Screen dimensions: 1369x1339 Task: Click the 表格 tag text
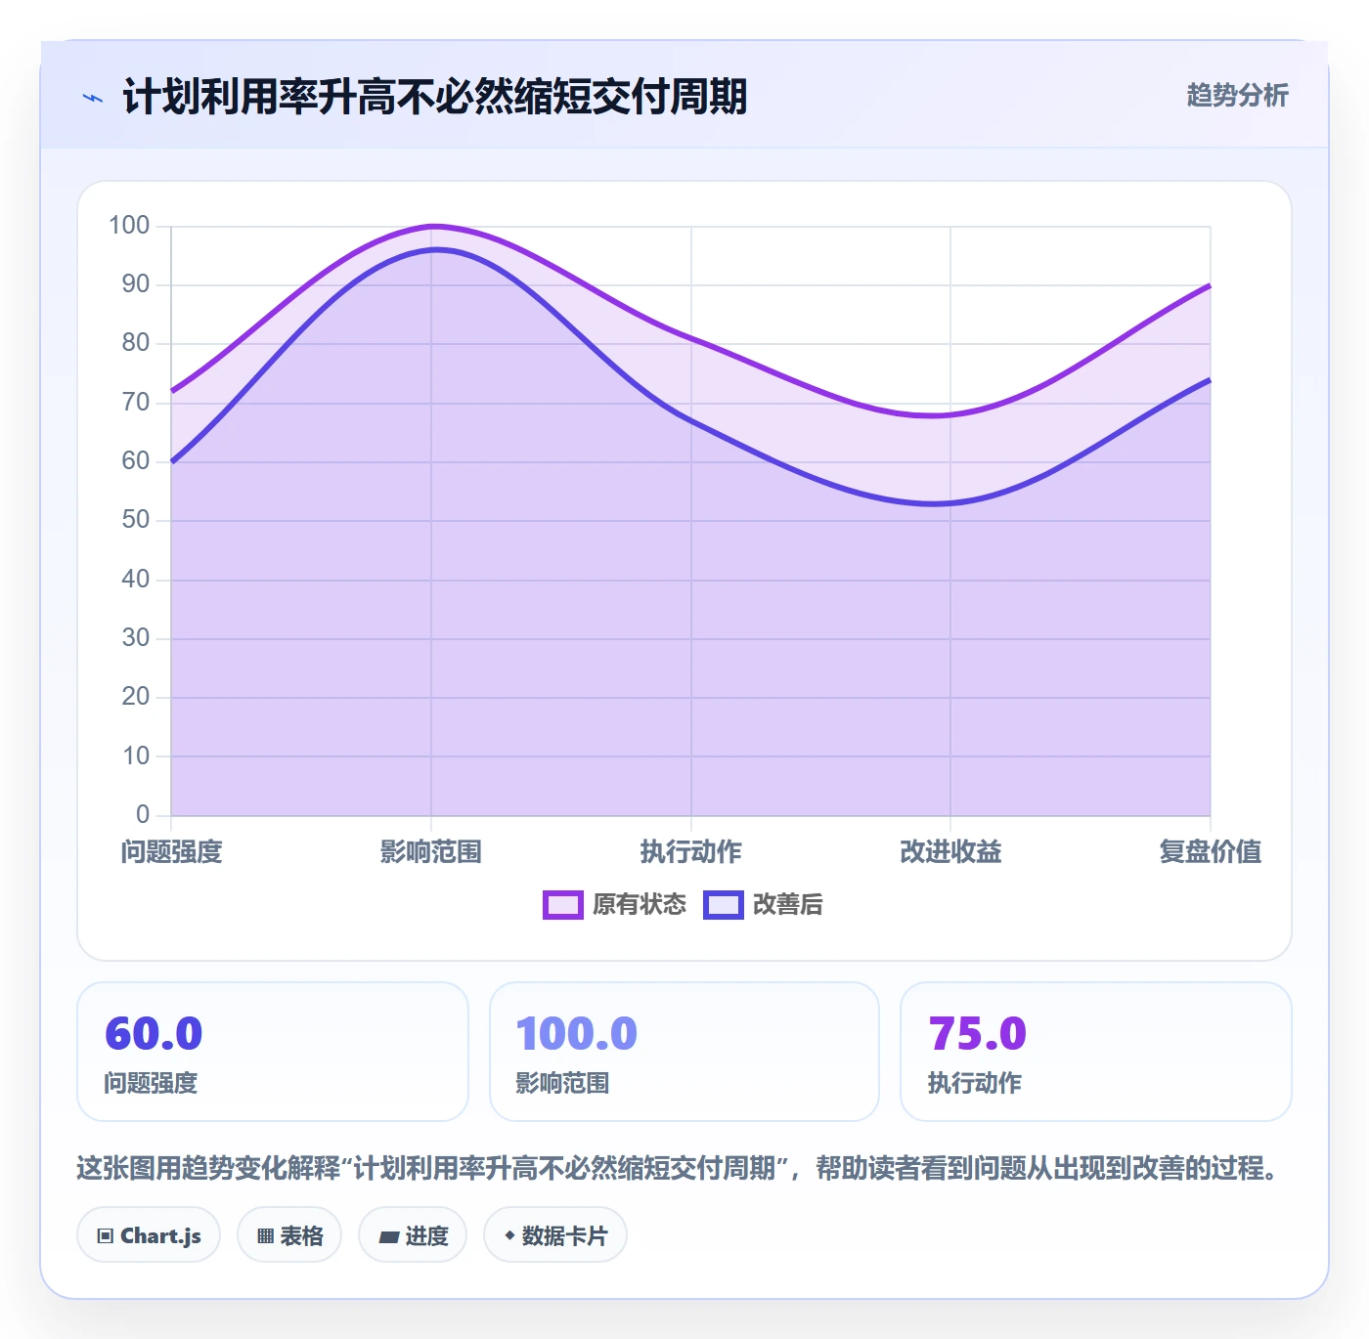[301, 1236]
